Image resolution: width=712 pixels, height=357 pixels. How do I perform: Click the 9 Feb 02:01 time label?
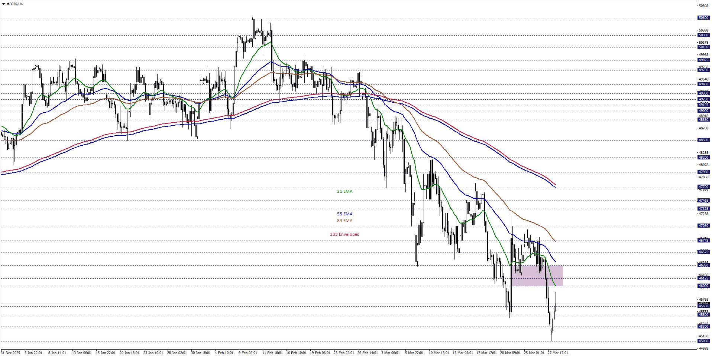click(x=248, y=353)
